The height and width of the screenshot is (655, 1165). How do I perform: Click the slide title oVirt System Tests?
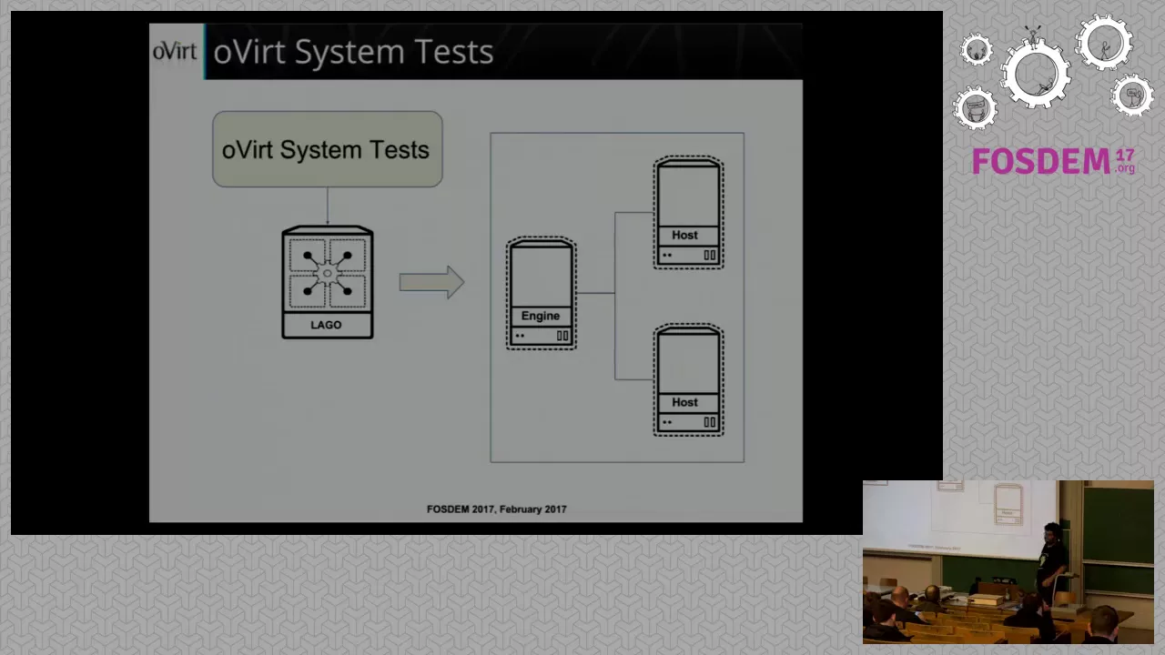click(x=353, y=52)
